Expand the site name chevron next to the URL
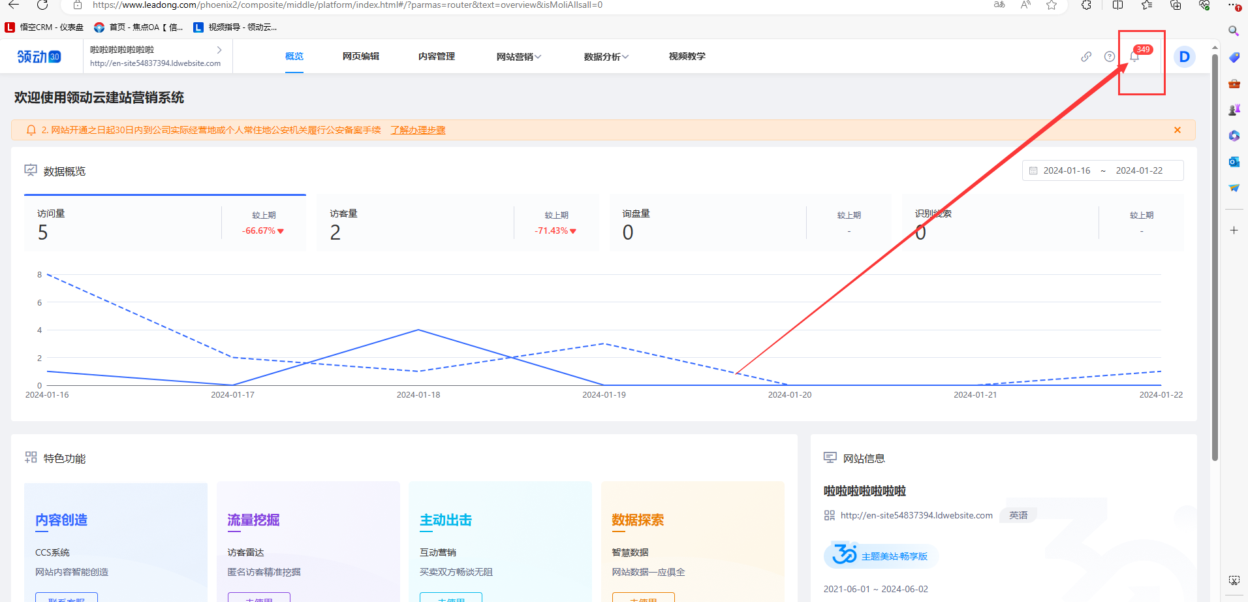 point(219,49)
